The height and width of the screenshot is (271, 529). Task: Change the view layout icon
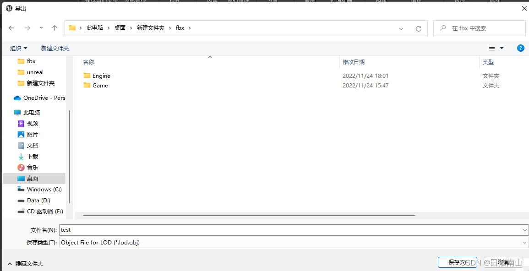492,48
